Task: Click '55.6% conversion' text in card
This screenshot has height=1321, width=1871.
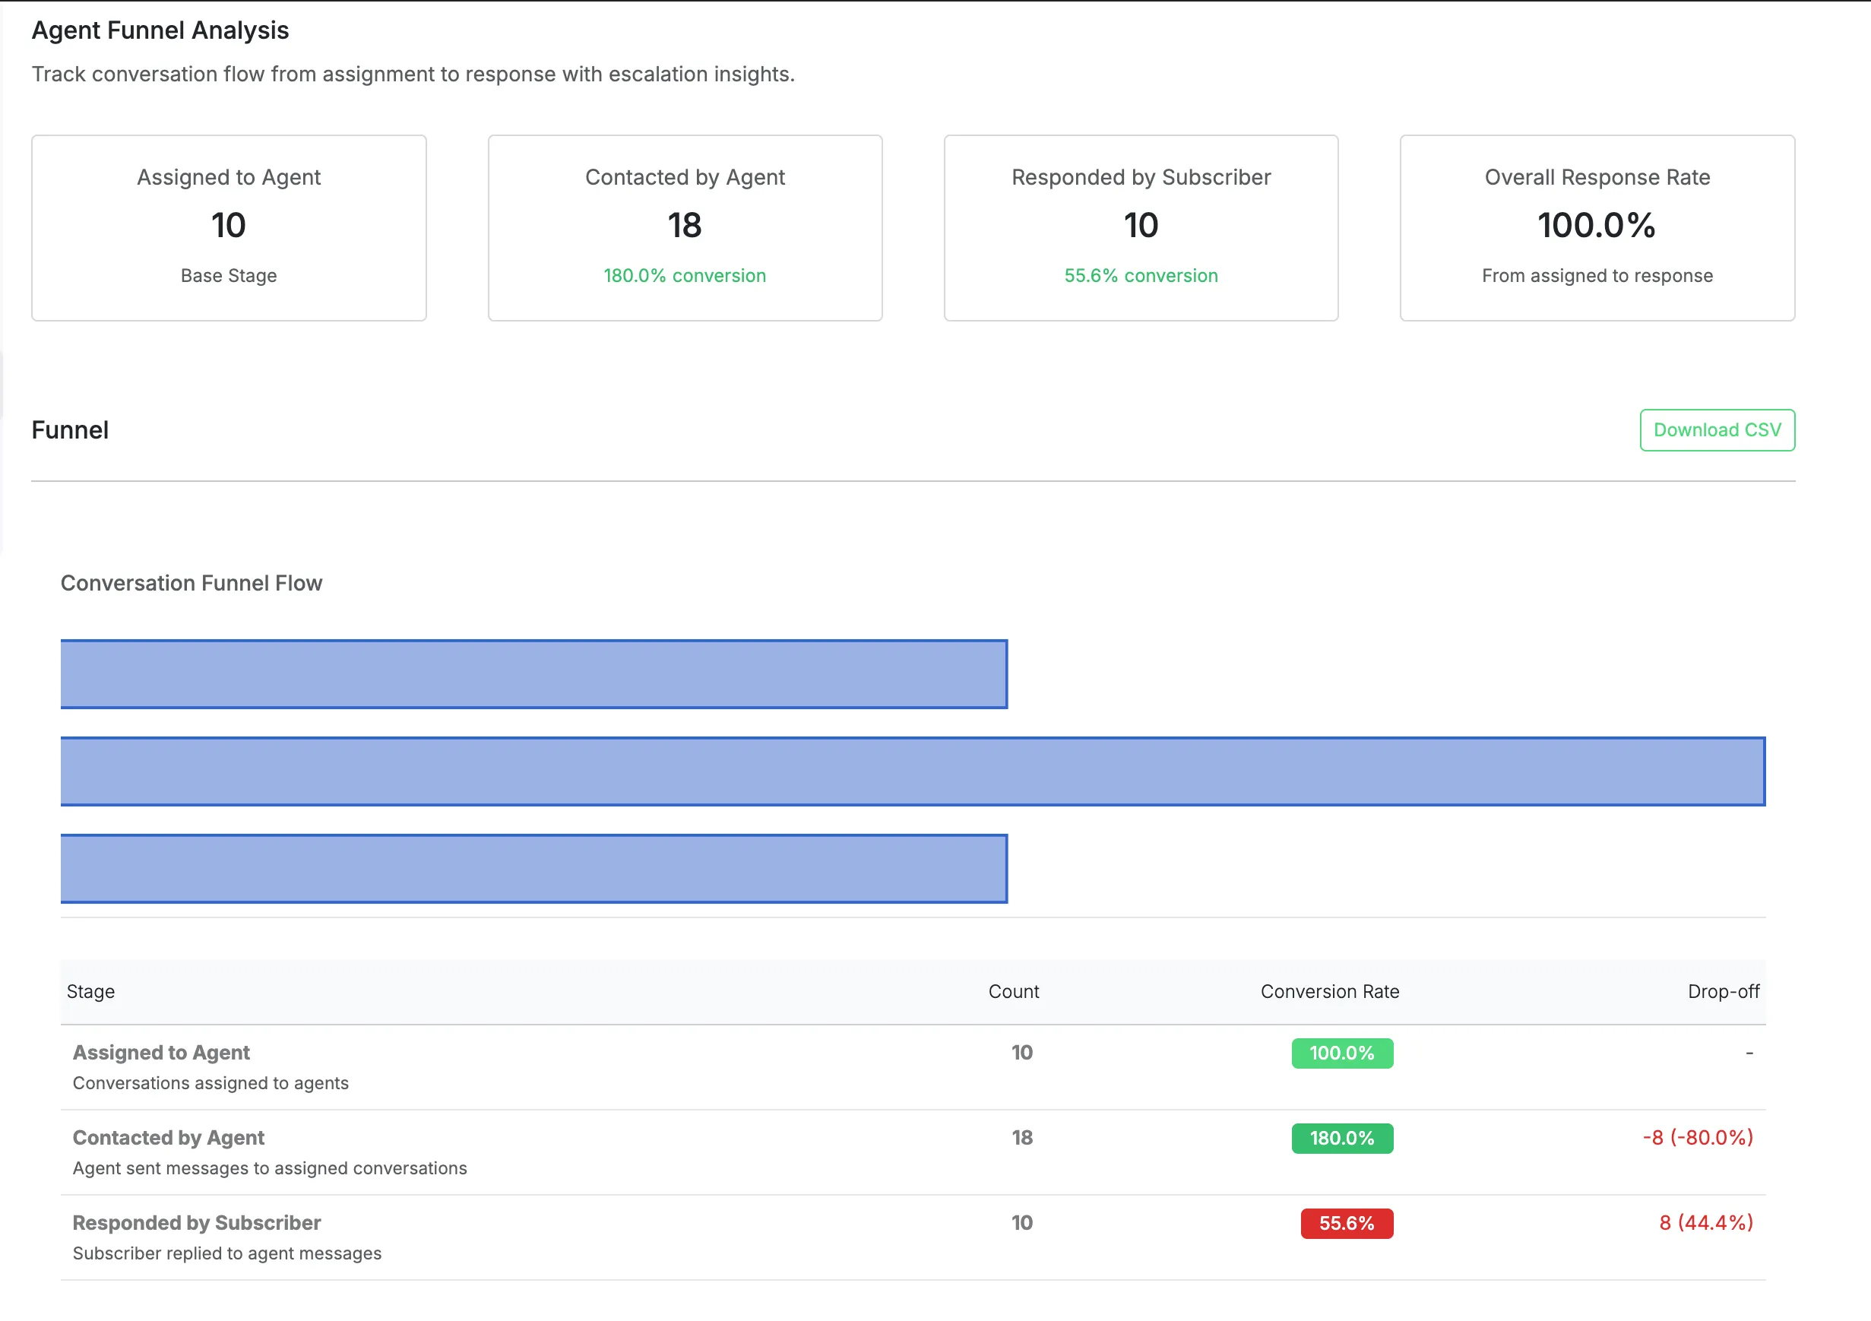Action: [x=1141, y=275]
